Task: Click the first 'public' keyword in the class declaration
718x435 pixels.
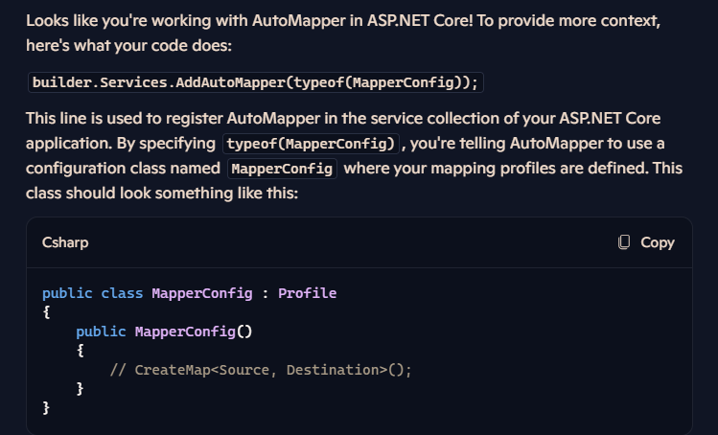Action: click(67, 293)
